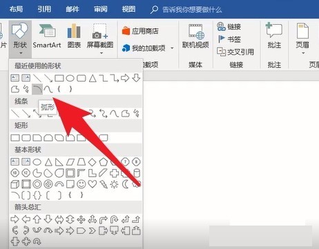This screenshot has height=249, width=319.
Task: Choose the double brace in 基本形状
Action: pos(37,195)
